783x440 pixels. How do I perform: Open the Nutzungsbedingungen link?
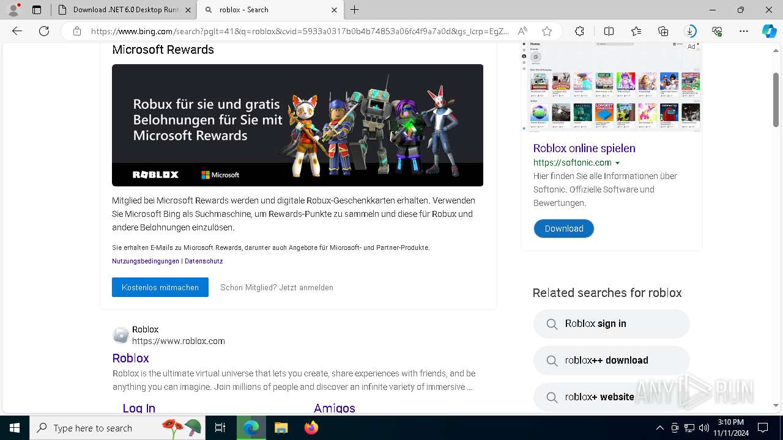pos(146,261)
